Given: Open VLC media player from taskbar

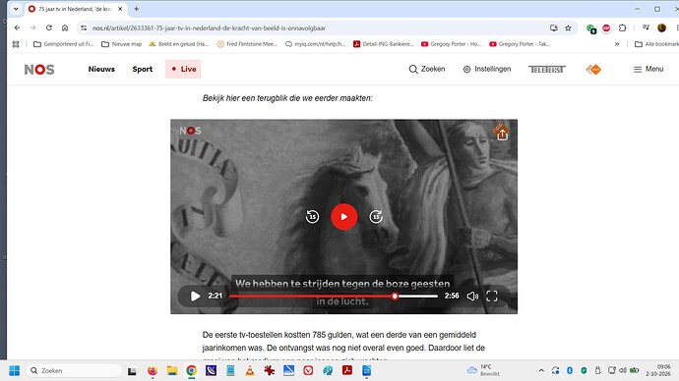Looking at the screenshot, I should pyautogui.click(x=250, y=370).
